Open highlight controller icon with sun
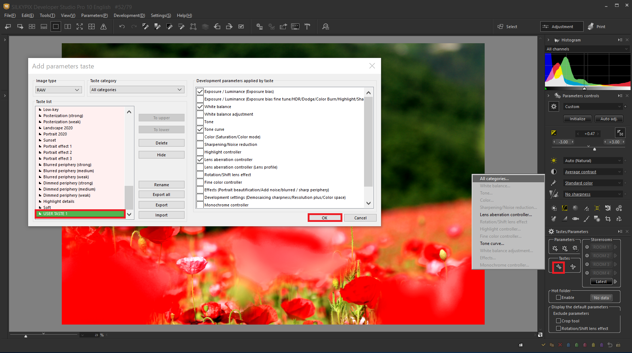 [x=554, y=208]
